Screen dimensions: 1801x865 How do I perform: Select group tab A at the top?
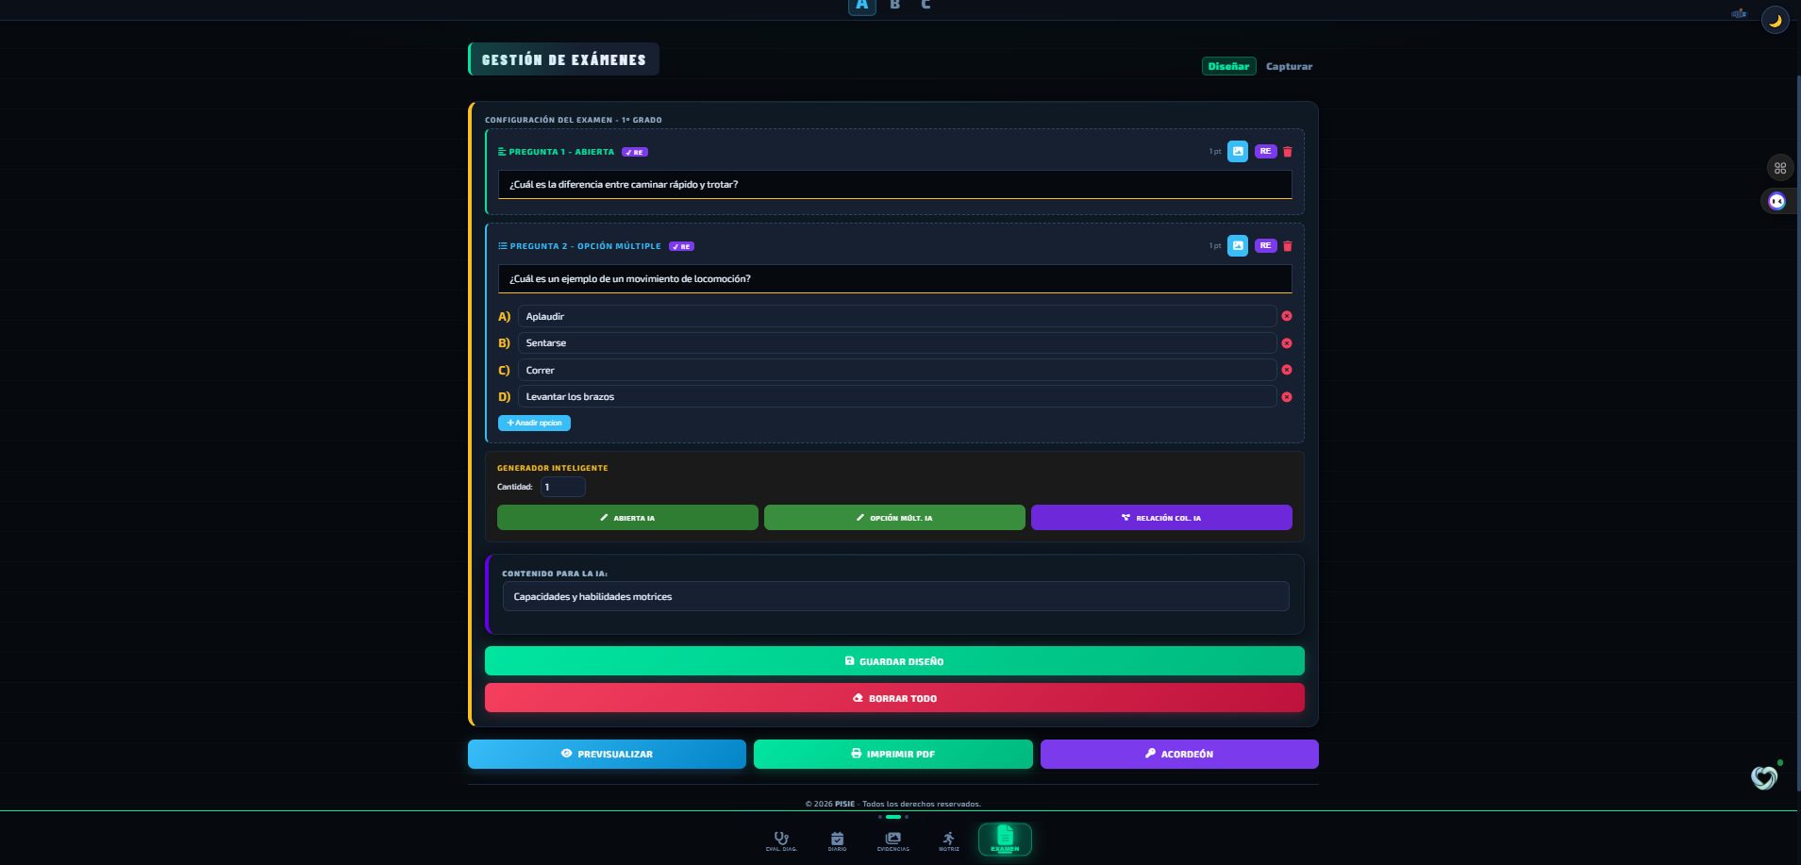pyautogui.click(x=862, y=6)
